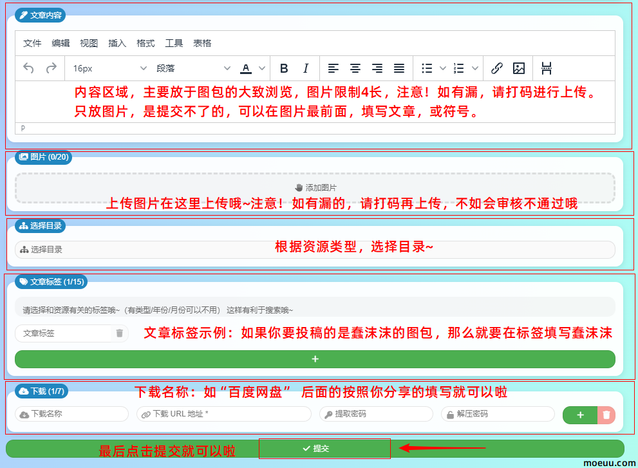The width and height of the screenshot is (638, 468).
Task: Open the 格式 menu
Action: tap(145, 43)
